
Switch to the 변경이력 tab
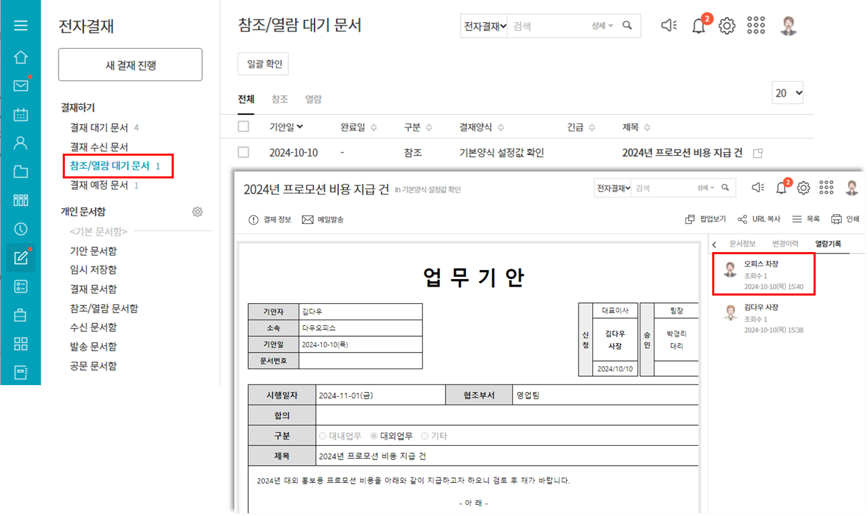785,243
